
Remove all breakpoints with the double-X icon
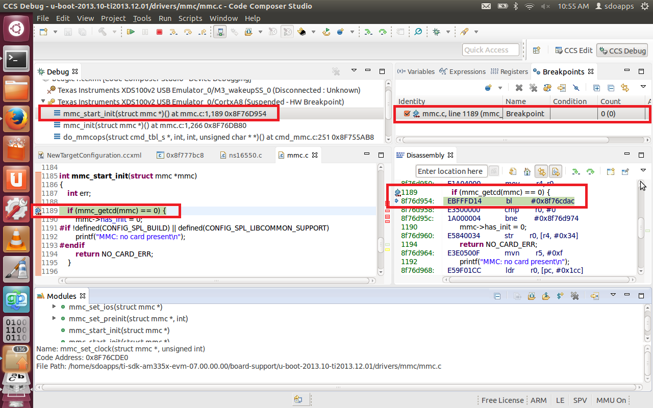pyautogui.click(x=533, y=88)
